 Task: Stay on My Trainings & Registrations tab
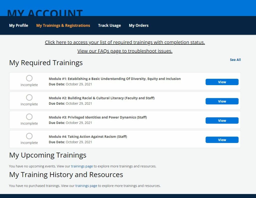[x=63, y=25]
